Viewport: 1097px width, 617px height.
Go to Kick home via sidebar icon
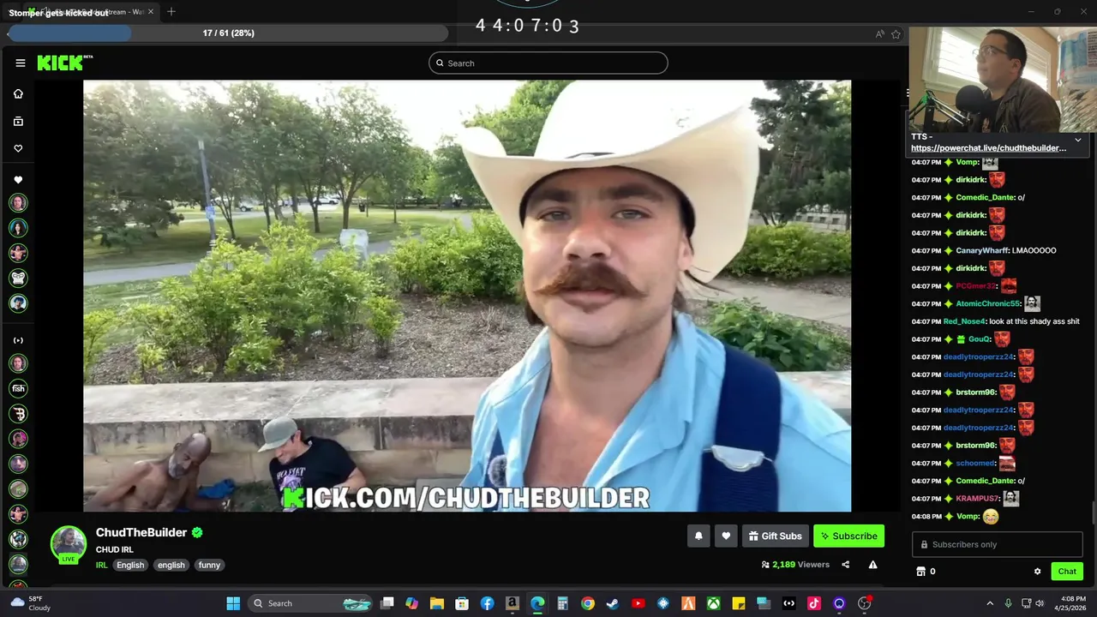coord(18,93)
